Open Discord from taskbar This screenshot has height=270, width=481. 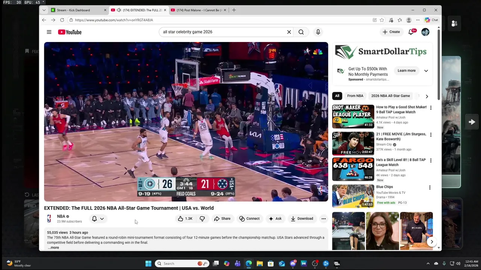293,264
